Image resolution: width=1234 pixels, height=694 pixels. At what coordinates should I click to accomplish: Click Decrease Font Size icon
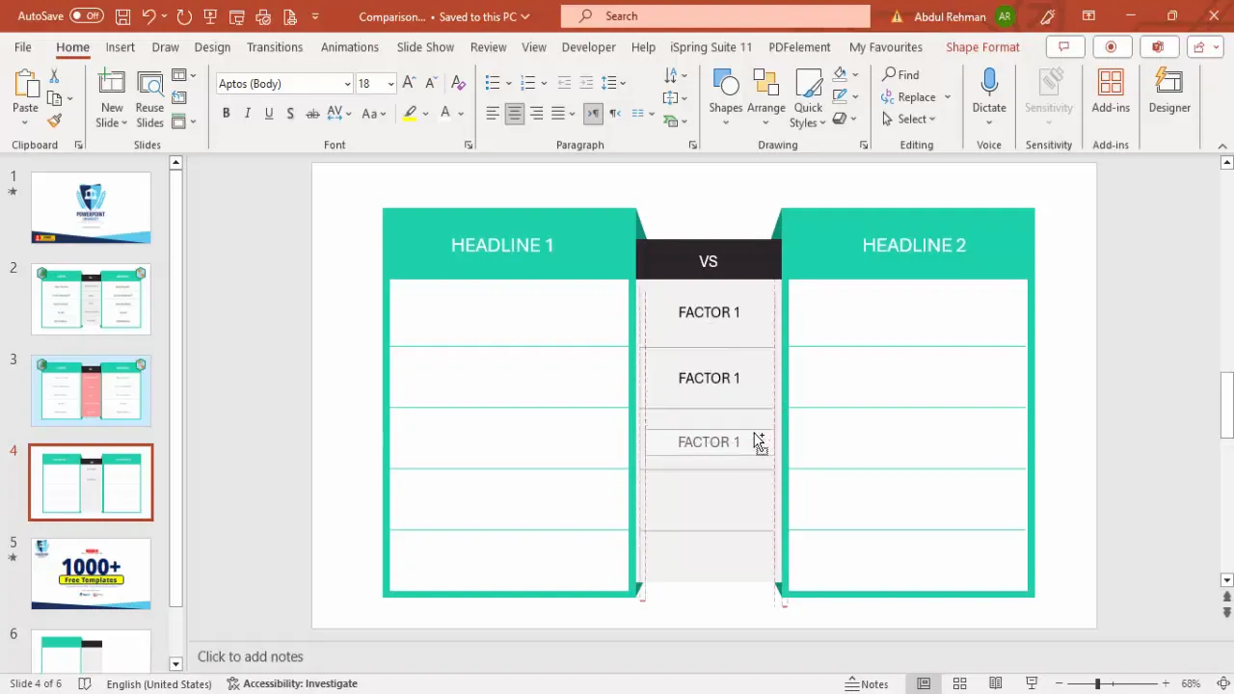coord(431,83)
